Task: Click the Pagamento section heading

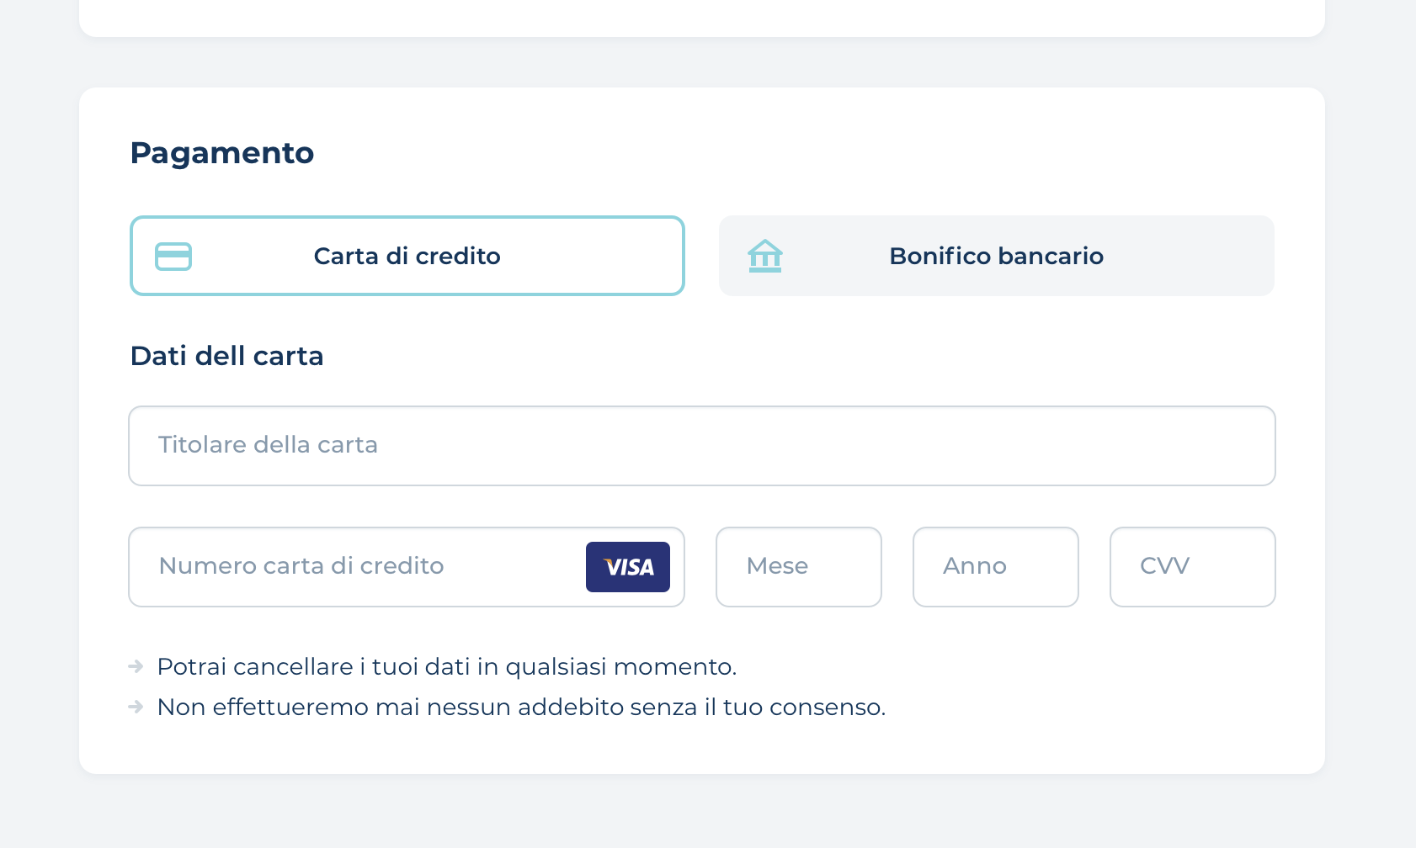Action: pyautogui.click(x=222, y=153)
